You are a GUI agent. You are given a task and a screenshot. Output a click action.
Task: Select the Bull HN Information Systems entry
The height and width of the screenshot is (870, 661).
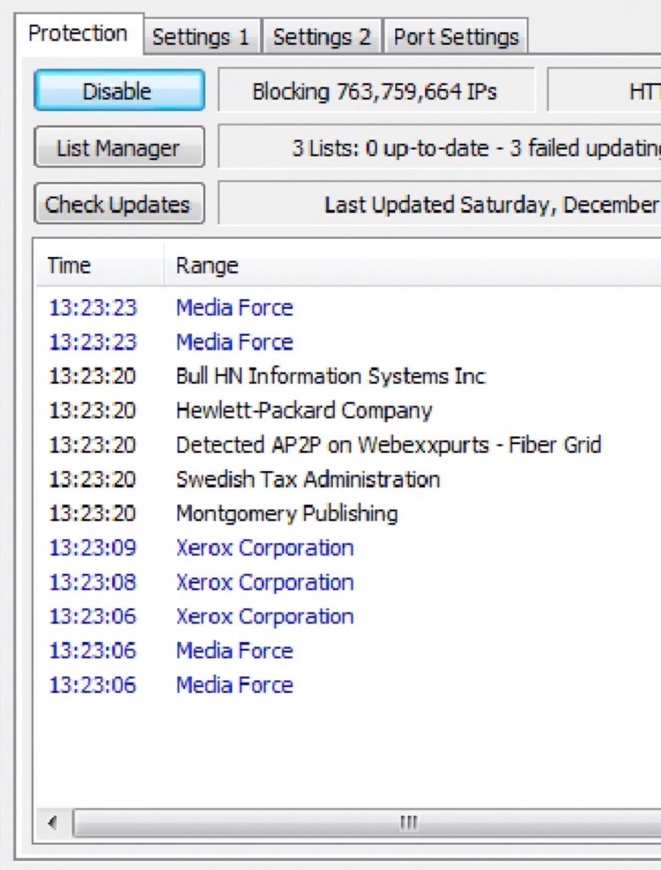(x=330, y=376)
